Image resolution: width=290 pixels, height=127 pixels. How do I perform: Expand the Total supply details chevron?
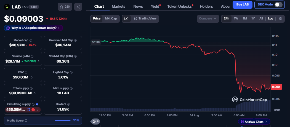35,93
